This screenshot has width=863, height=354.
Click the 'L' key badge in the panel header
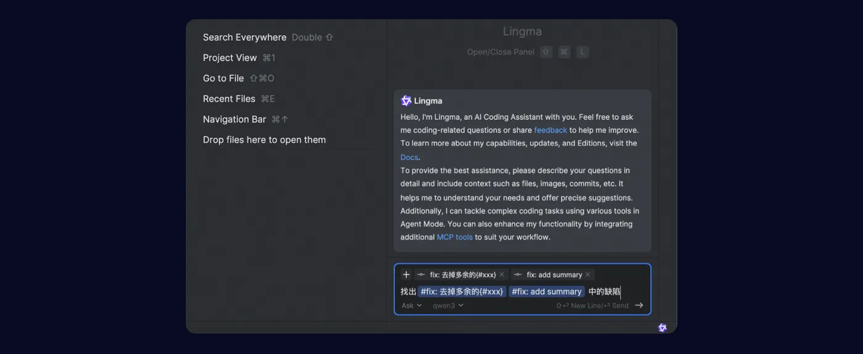[583, 52]
